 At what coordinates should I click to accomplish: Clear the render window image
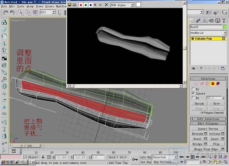106,5
